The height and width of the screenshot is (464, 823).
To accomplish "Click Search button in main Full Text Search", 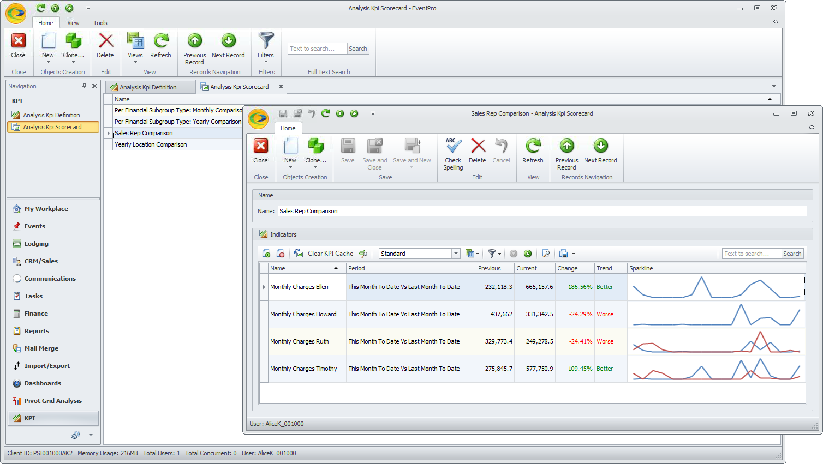I will (x=358, y=49).
